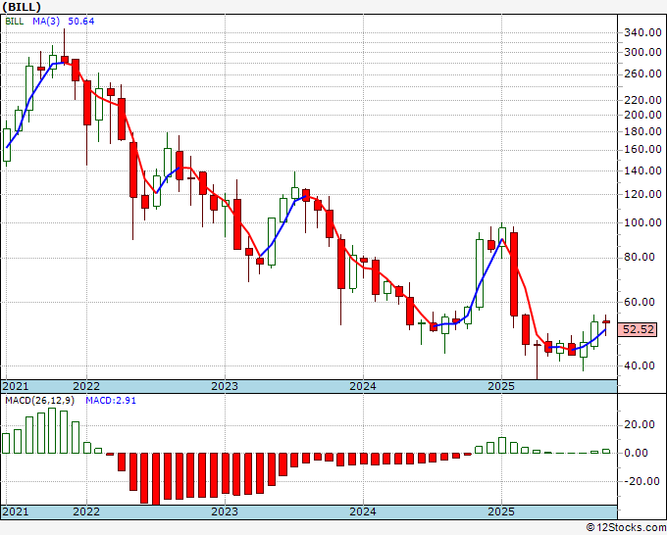Click the BILL legend label
The height and width of the screenshot is (535, 667).
tap(15, 22)
